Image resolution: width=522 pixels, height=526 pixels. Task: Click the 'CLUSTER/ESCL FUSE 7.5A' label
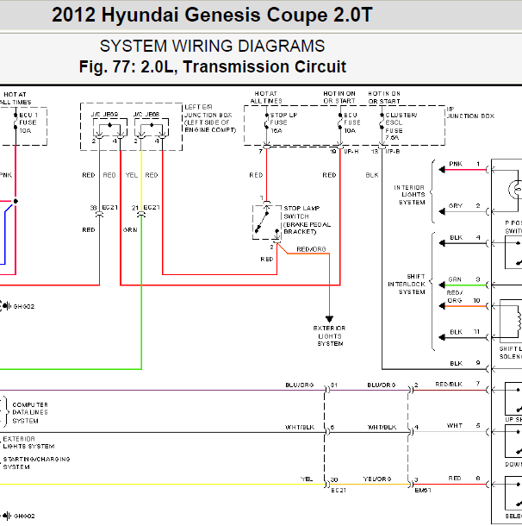click(401, 127)
